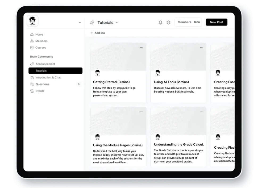Open more options on Using the Module Pages card
Viewport: 266px width, 188px height.
coord(141,112)
